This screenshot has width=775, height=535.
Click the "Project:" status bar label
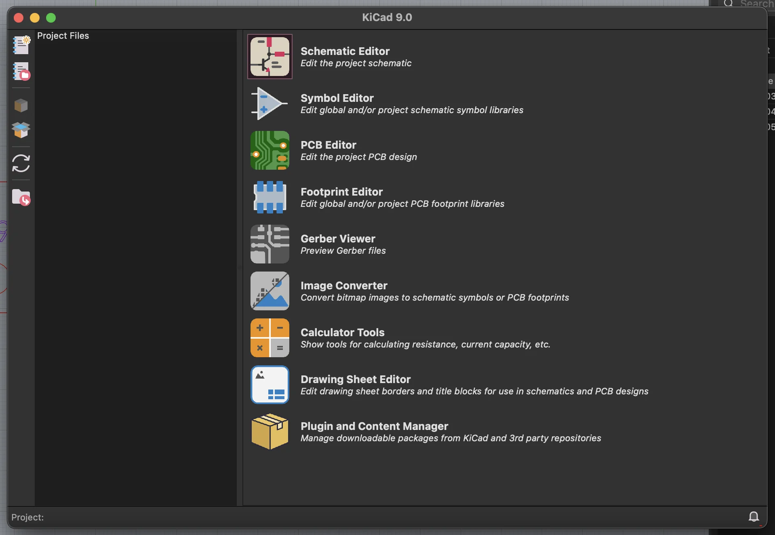tap(27, 517)
